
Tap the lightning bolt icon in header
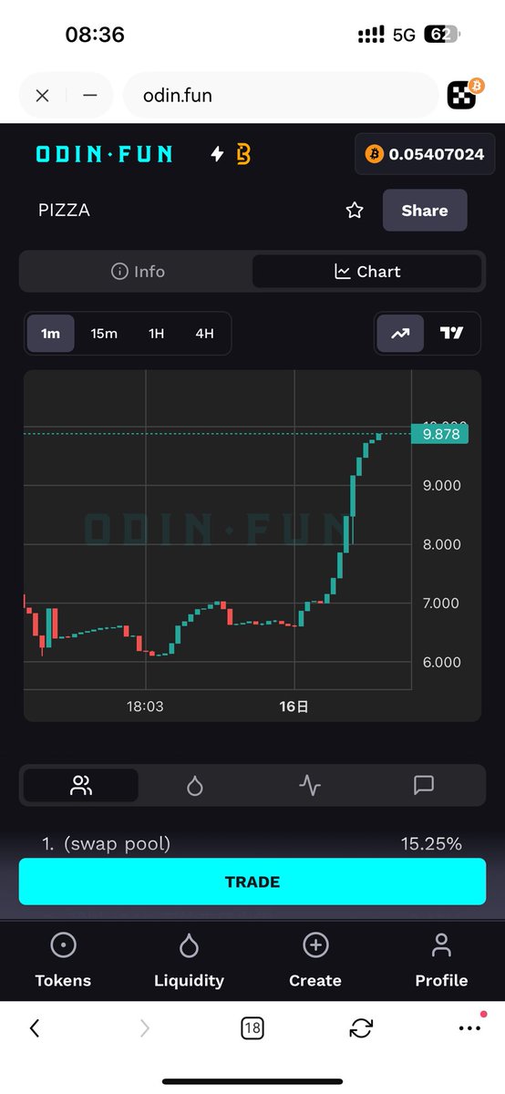(x=217, y=154)
